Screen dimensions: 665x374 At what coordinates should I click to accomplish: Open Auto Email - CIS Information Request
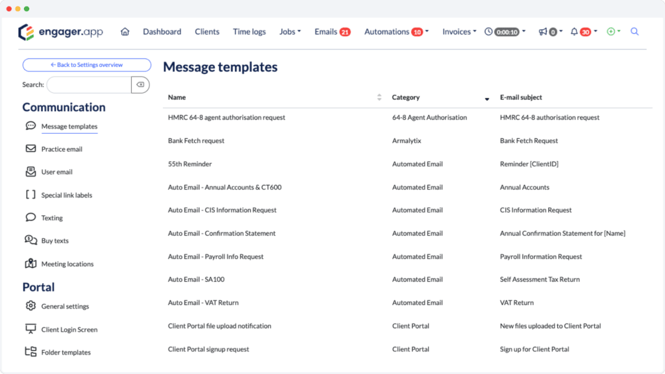222,210
